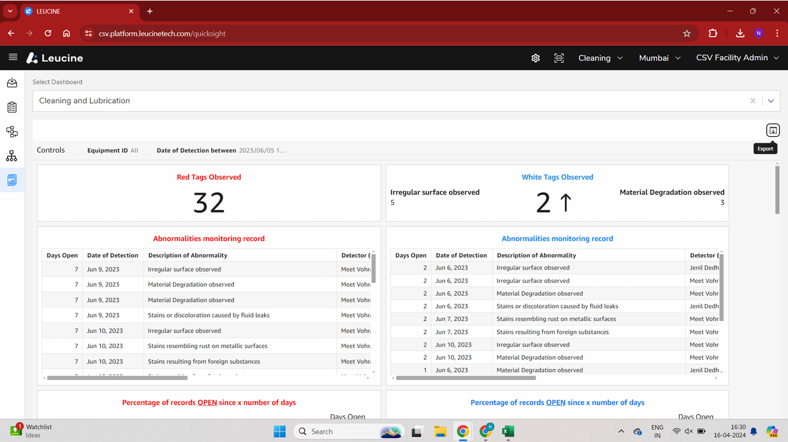
Task: Show hidden system tray icons
Action: pyautogui.click(x=621, y=431)
